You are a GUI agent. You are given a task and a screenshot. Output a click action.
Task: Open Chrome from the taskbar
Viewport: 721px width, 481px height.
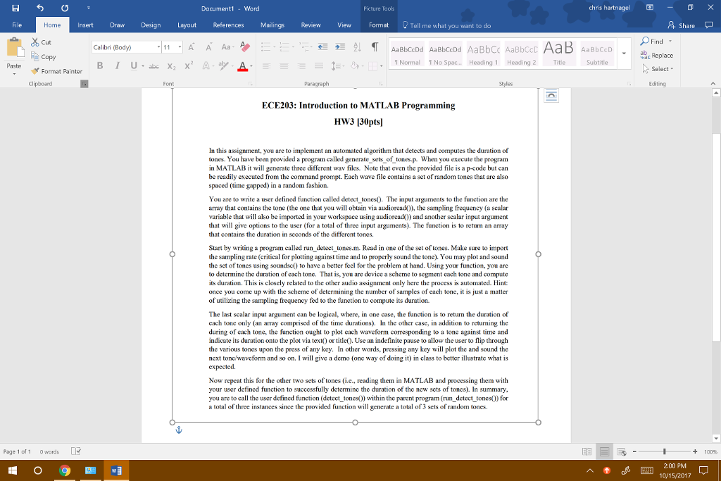click(x=66, y=470)
